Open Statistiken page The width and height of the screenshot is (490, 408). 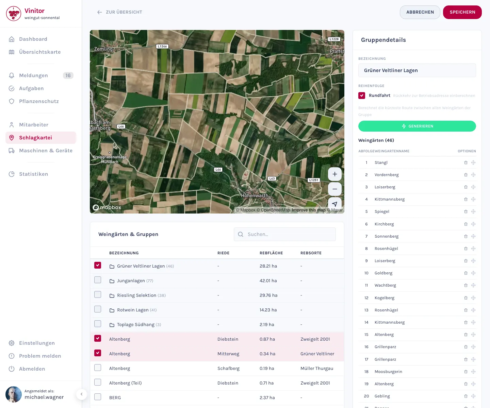(x=41, y=174)
